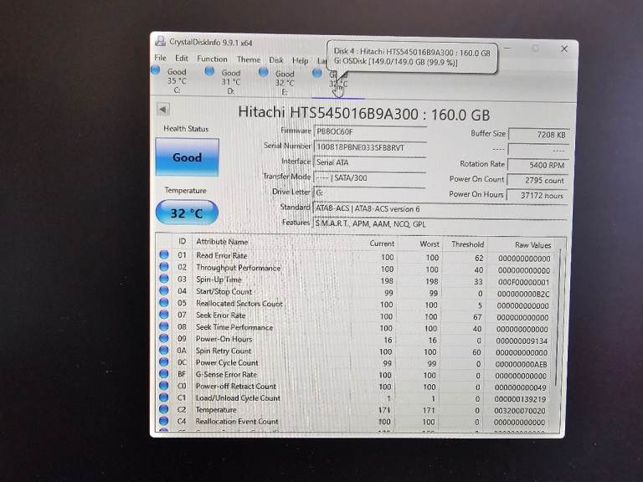Click status orb for Start/Stop Count
Screen dimensions: 643x482
pos(164,290)
